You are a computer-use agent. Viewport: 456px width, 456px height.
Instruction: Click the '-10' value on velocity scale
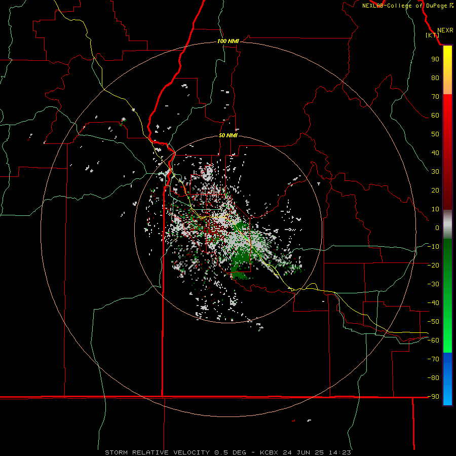(433, 247)
